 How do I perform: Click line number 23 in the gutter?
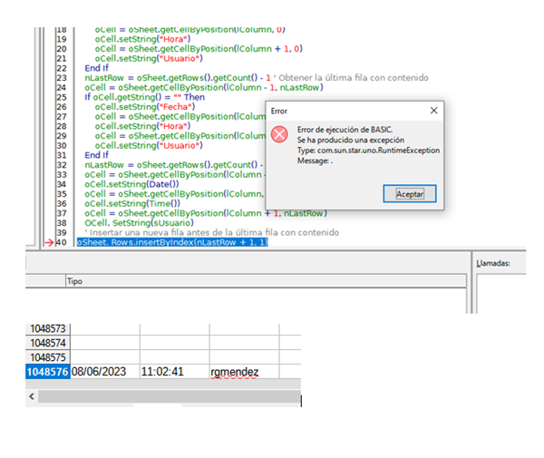click(63, 78)
